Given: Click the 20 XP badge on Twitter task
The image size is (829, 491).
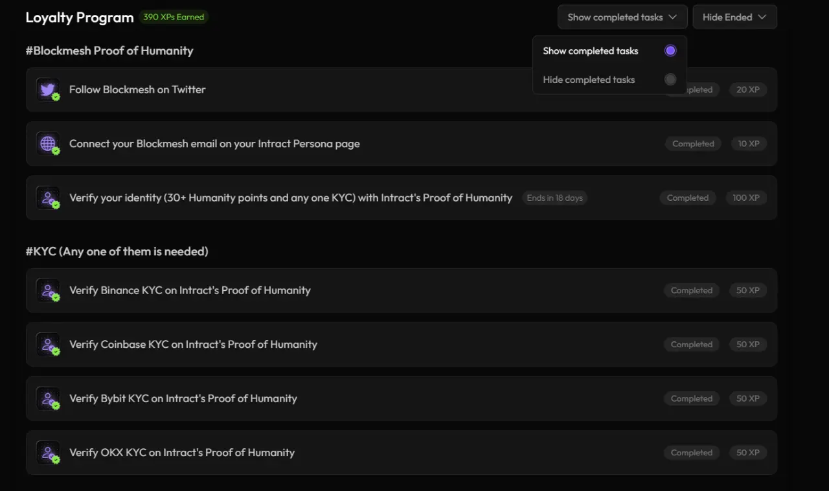Looking at the screenshot, I should click(x=748, y=89).
